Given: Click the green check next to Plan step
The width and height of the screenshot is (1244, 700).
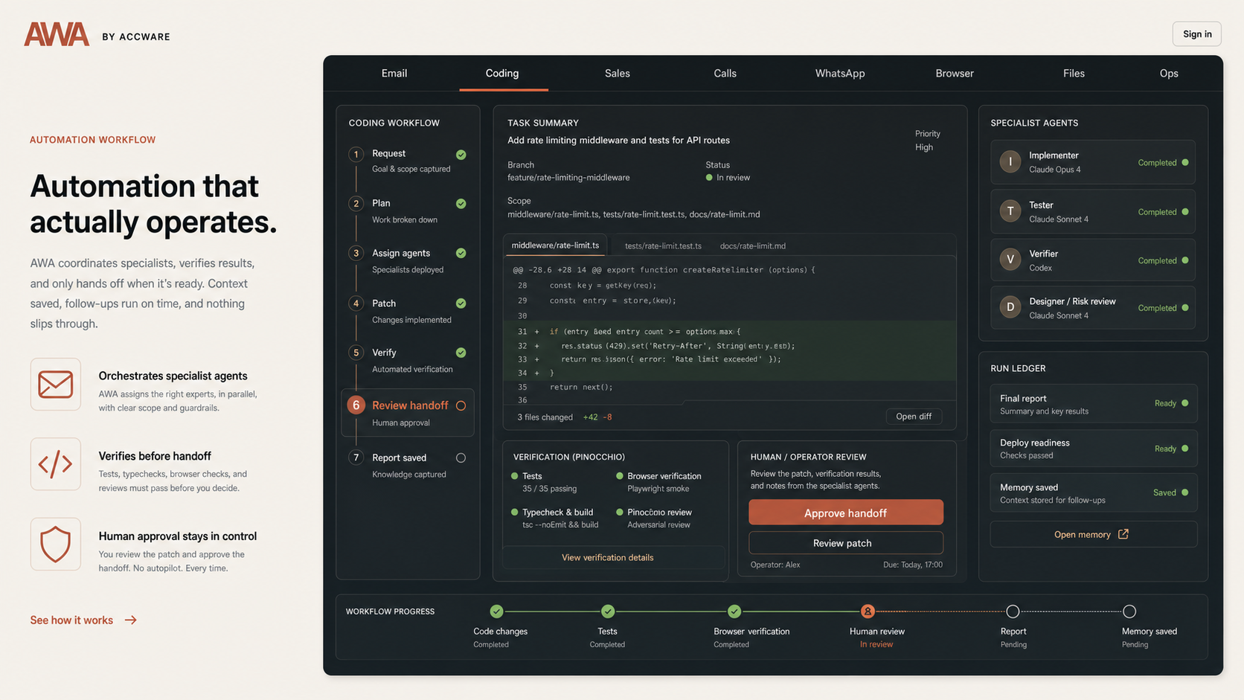Looking at the screenshot, I should [461, 204].
